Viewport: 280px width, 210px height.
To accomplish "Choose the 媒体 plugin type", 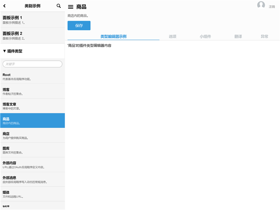I will tap(32, 194).
